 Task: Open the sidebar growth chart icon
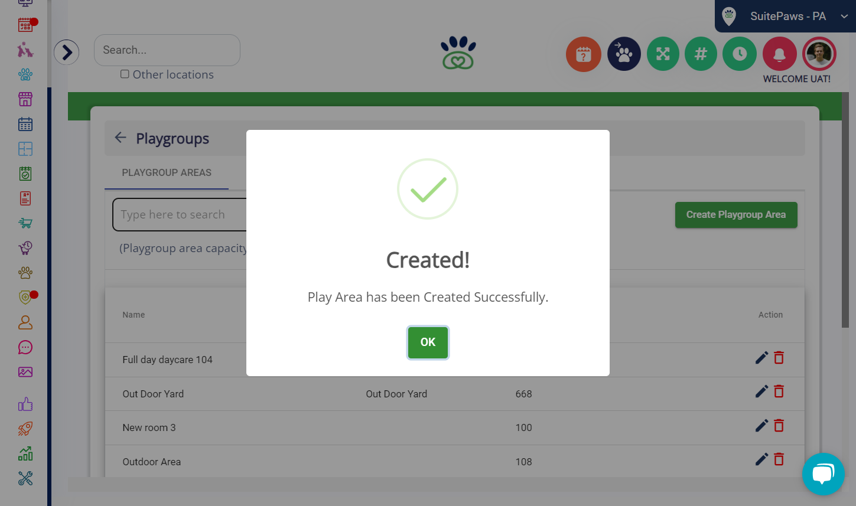pyautogui.click(x=25, y=453)
